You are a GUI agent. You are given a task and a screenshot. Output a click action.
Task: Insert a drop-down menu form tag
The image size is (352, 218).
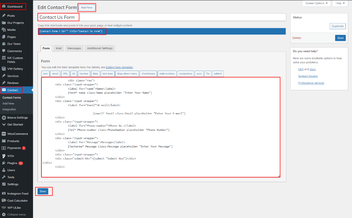click(127, 74)
